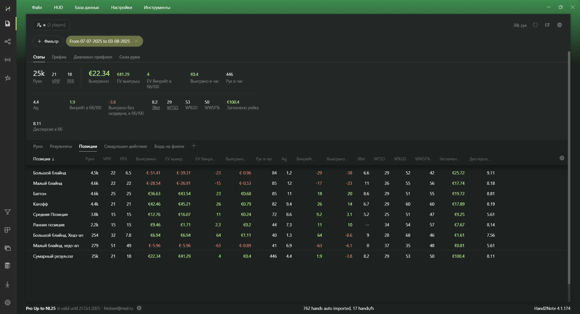Viewport: 580px width, 314px height.
Task: Select the Большой блайнд, Хедз-ап row
Action: point(297,235)
